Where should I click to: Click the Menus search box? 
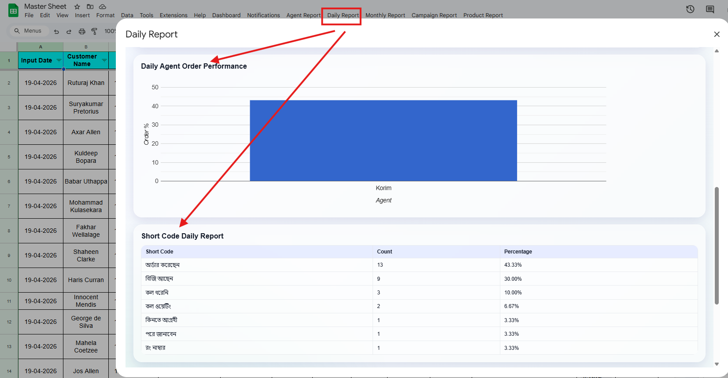pyautogui.click(x=29, y=31)
